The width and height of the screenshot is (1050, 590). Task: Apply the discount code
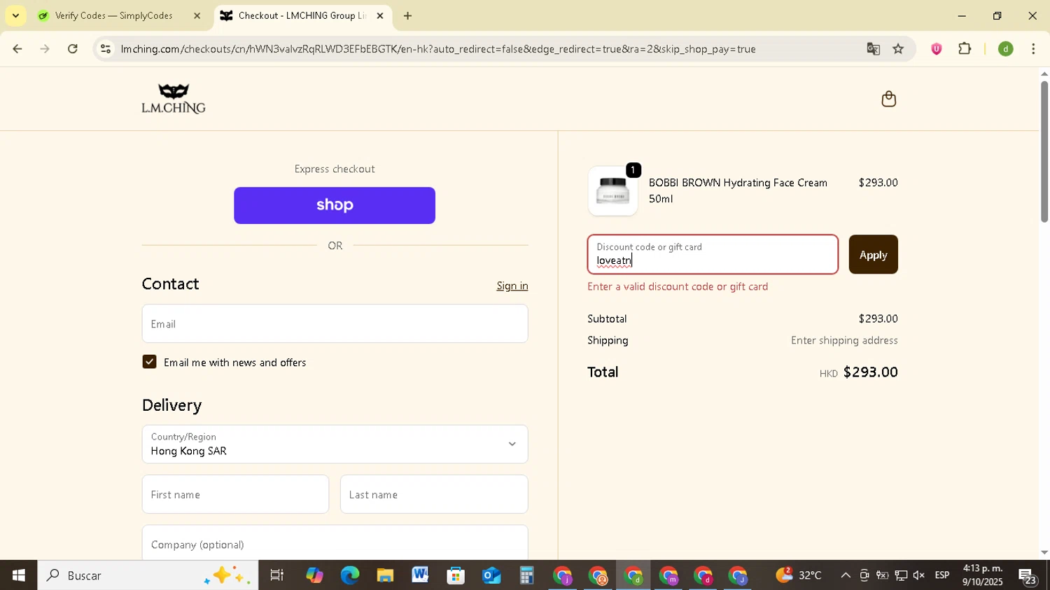tap(873, 255)
